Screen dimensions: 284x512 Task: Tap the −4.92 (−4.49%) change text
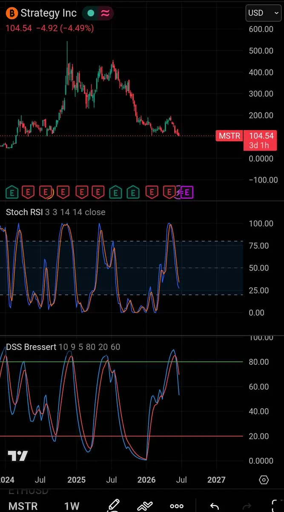point(65,29)
